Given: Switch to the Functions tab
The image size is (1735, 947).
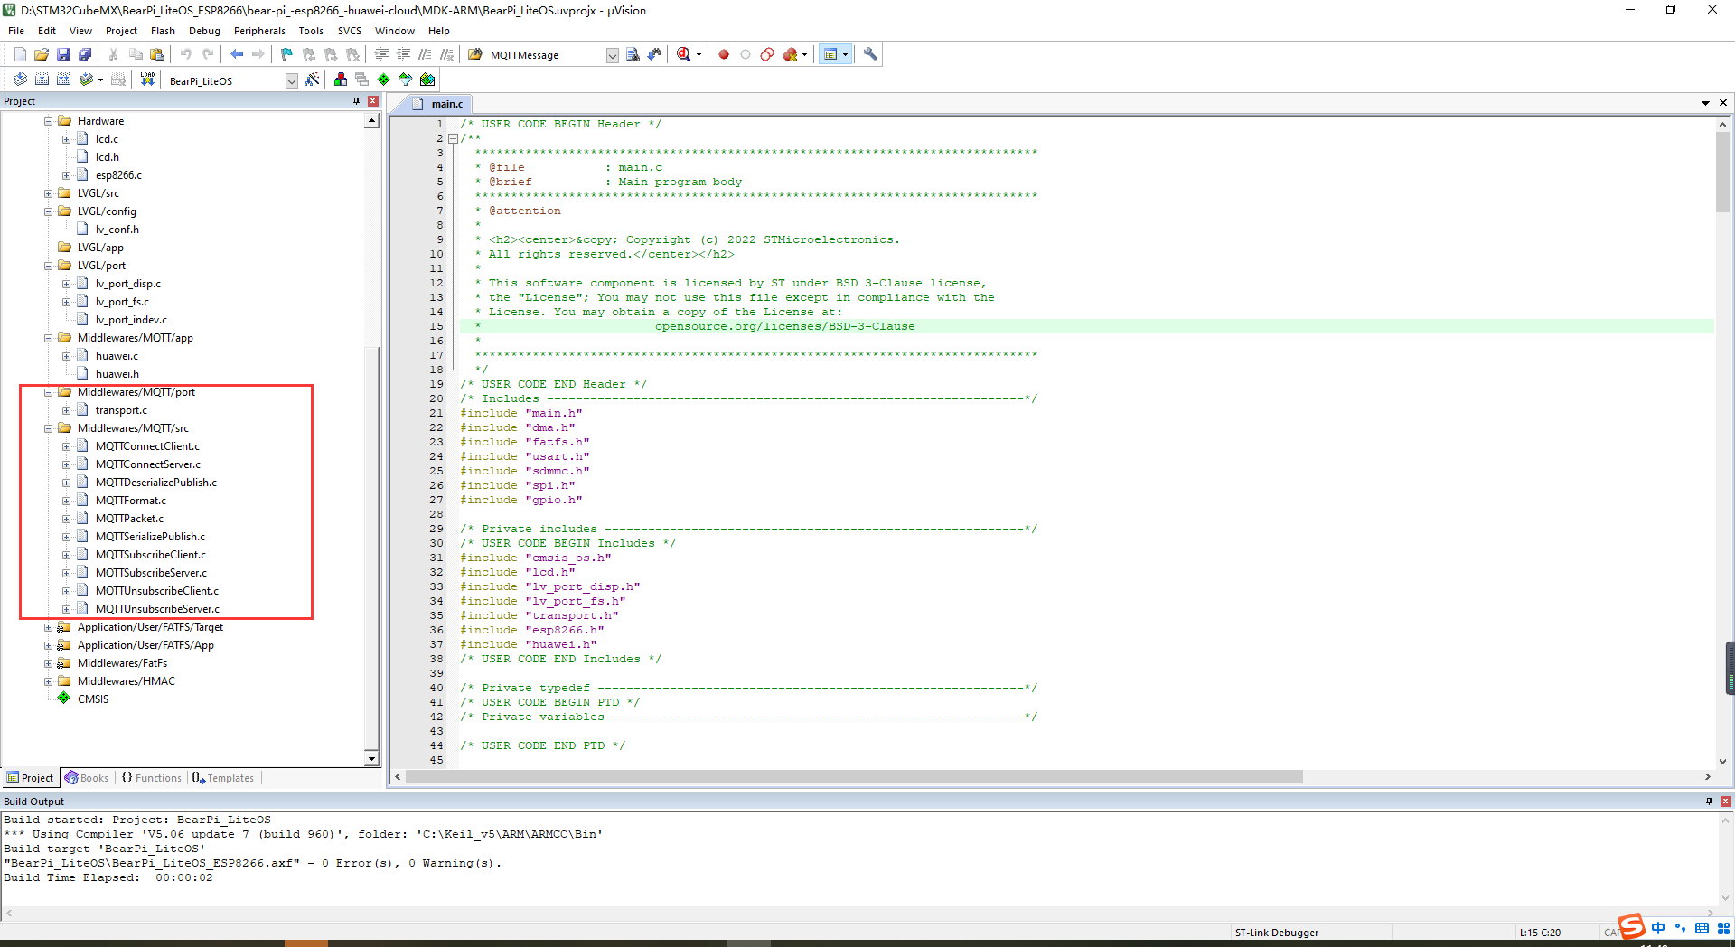Looking at the screenshot, I should [x=151, y=778].
